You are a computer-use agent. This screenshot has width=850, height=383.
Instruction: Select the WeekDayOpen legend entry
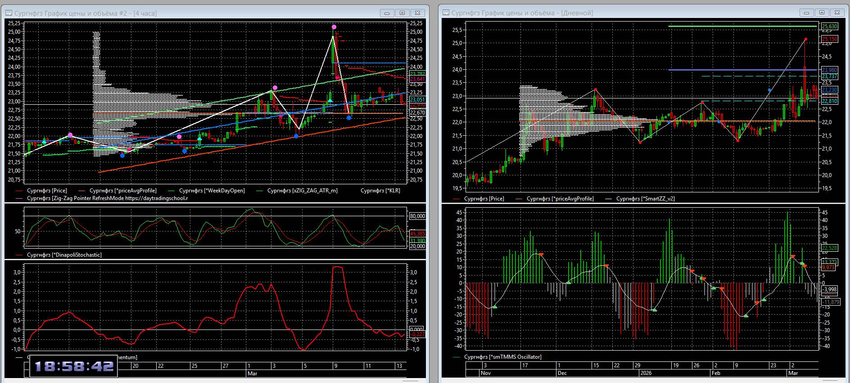pyautogui.click(x=212, y=191)
